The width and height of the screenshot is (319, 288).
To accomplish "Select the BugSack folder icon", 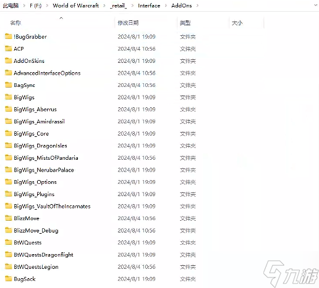I will coord(8,279).
